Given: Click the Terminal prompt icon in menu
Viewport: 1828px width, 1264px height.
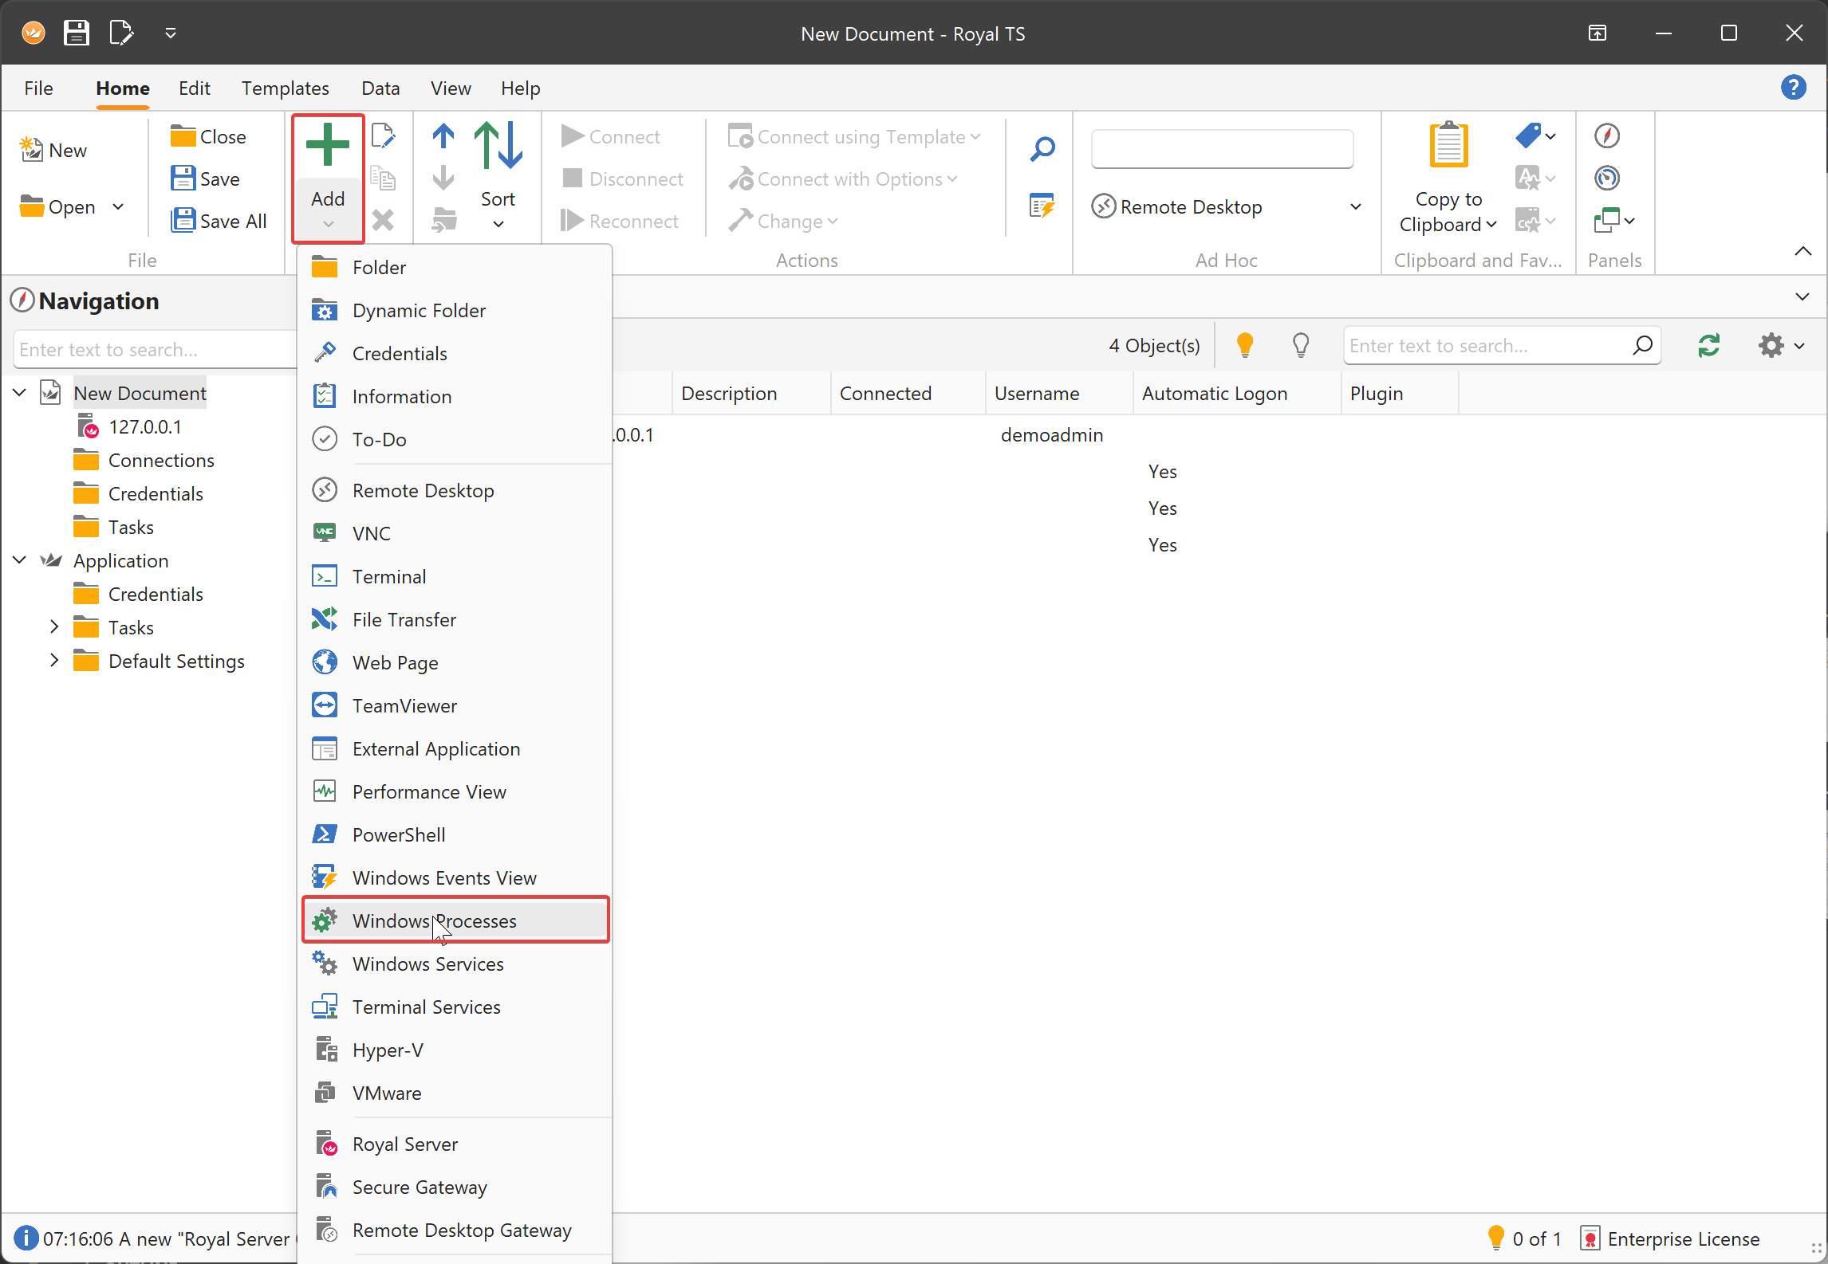Looking at the screenshot, I should tap(325, 576).
